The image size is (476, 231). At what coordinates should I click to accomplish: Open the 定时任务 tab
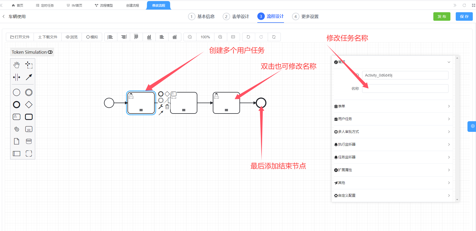[x=45, y=5]
